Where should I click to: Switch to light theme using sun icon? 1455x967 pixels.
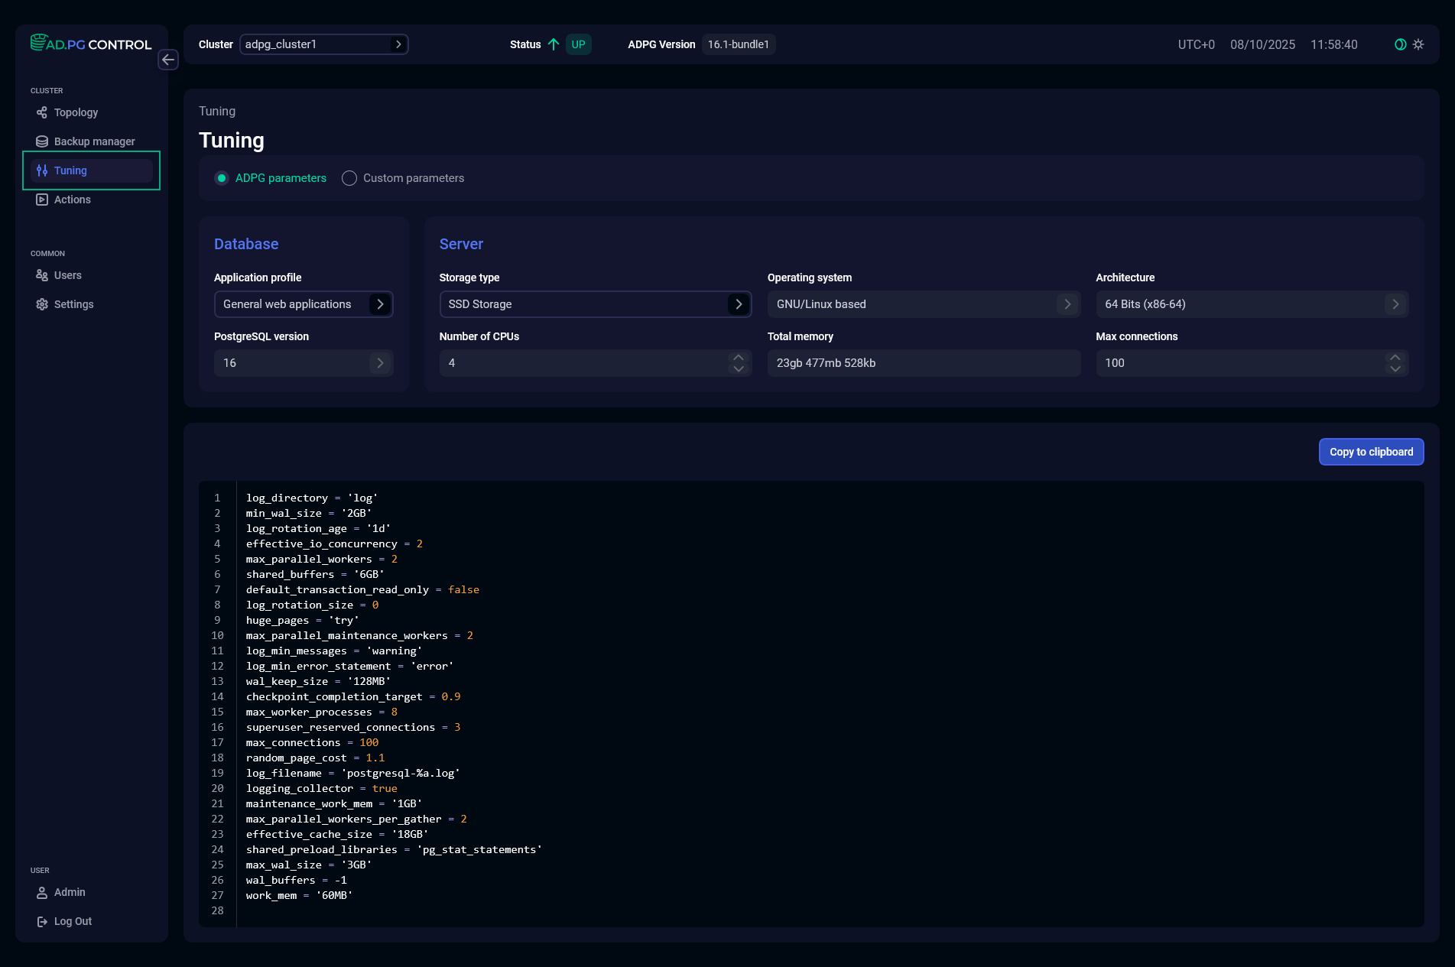(1418, 44)
